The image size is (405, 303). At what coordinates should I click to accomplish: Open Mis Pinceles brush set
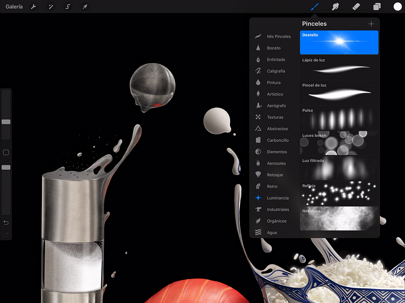(x=273, y=36)
